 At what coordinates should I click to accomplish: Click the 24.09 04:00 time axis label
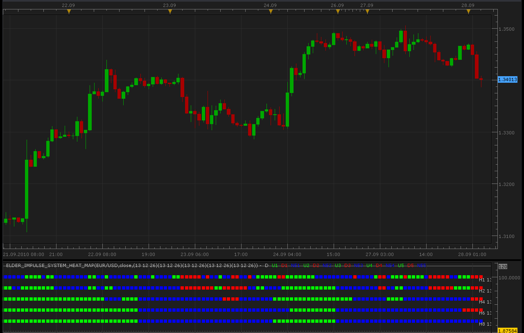(x=287, y=254)
